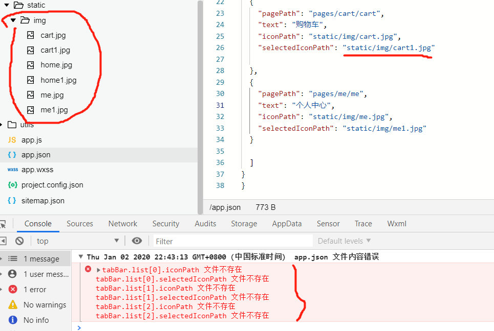Clear console with the ban icon
This screenshot has height=331, width=494.
(x=19, y=241)
